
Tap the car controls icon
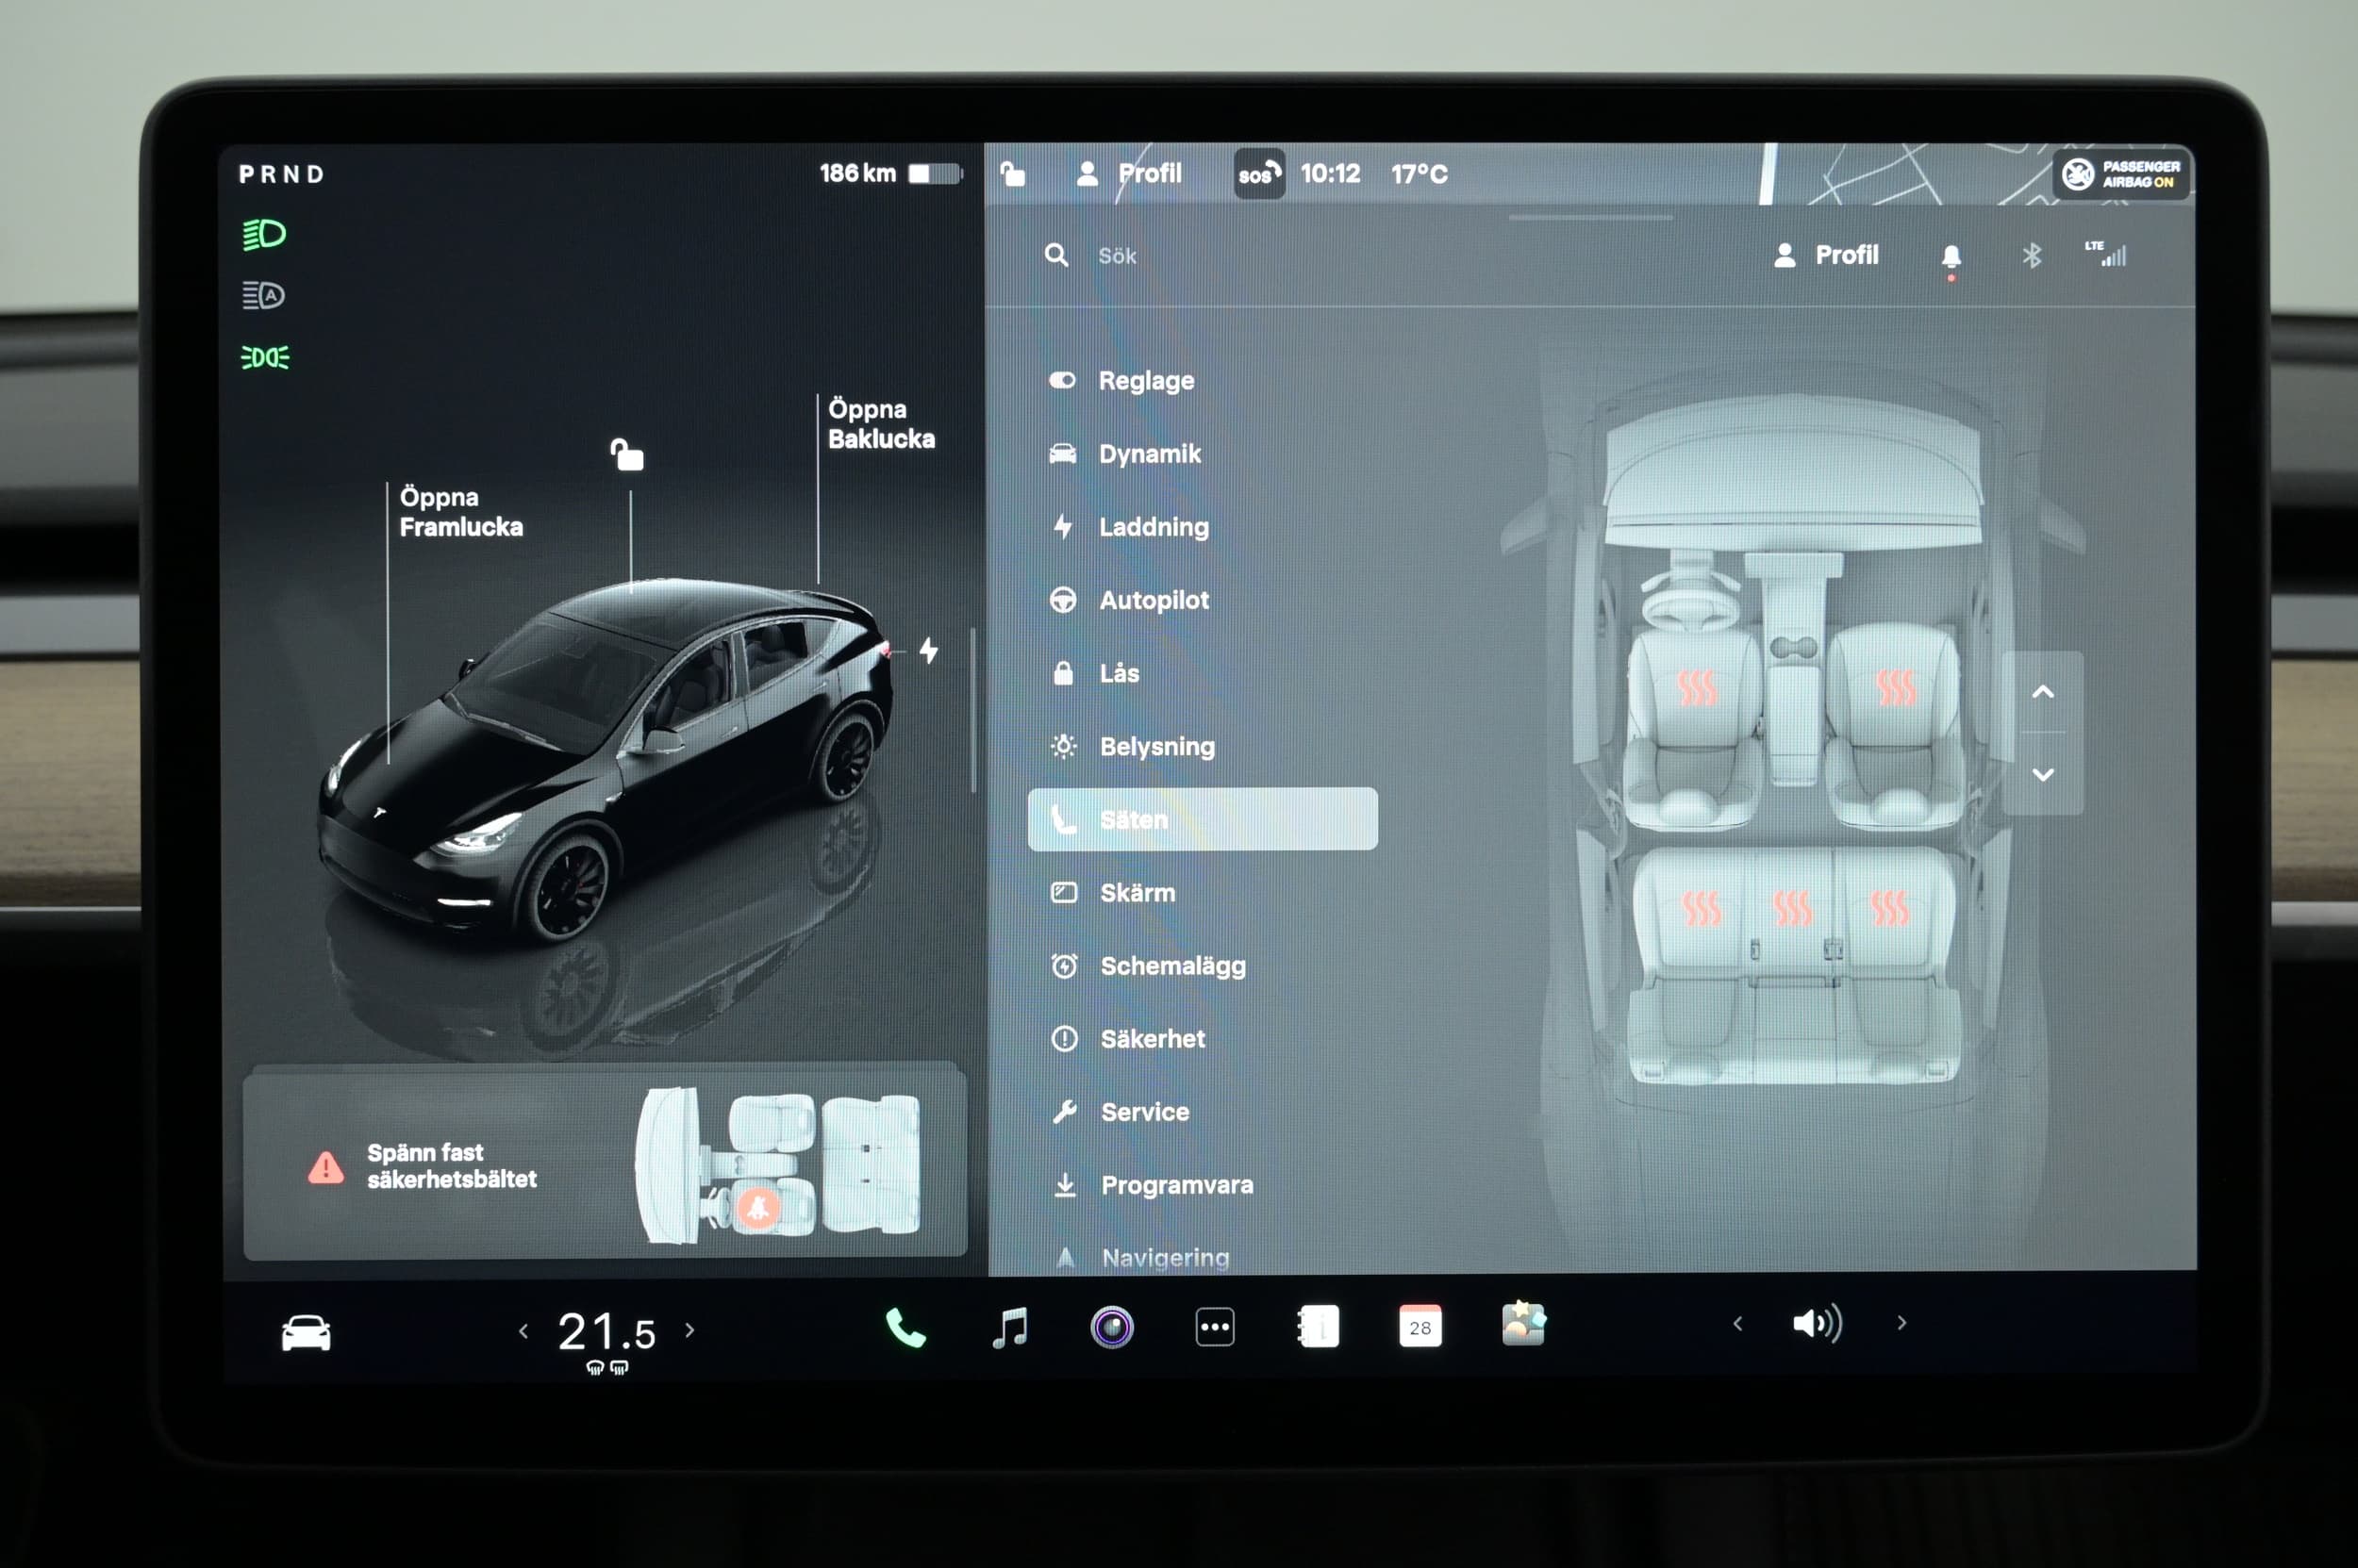coord(306,1332)
